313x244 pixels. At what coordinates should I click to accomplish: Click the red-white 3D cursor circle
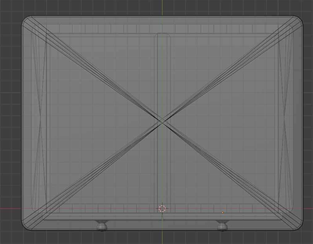[x=162, y=209]
